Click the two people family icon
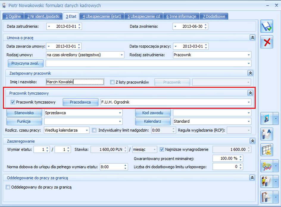 [x=267, y=181]
